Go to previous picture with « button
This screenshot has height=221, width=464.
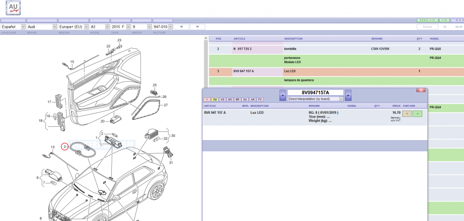(181, 26)
